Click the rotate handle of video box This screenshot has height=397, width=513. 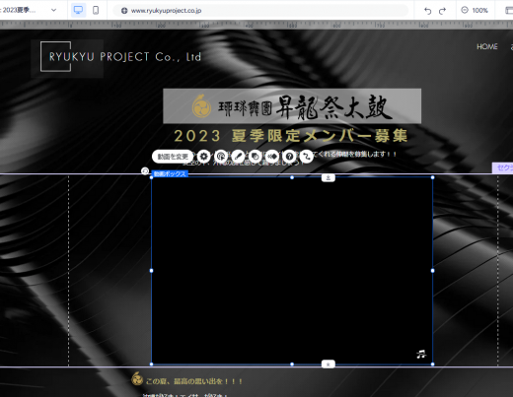click(145, 170)
